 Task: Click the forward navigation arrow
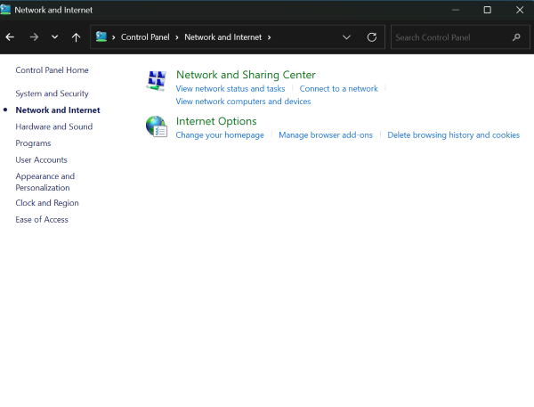tap(34, 37)
